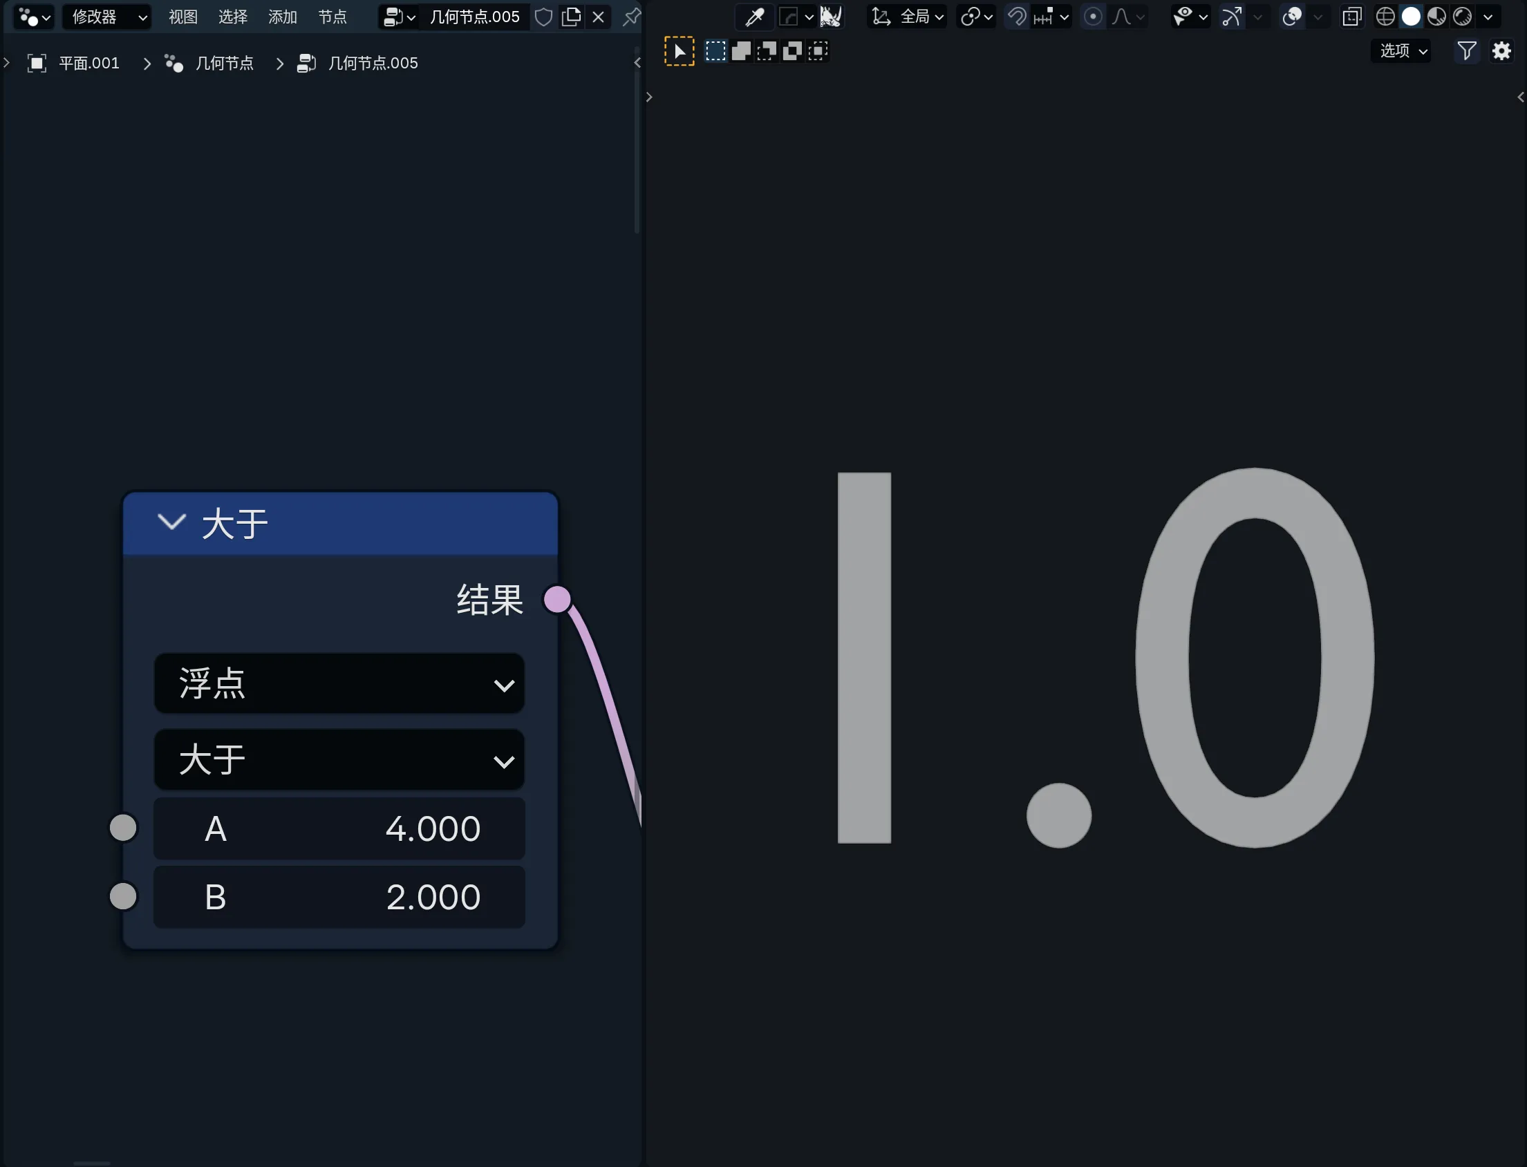The width and height of the screenshot is (1527, 1167).
Task: Choose the set new selection mode
Action: 715,50
